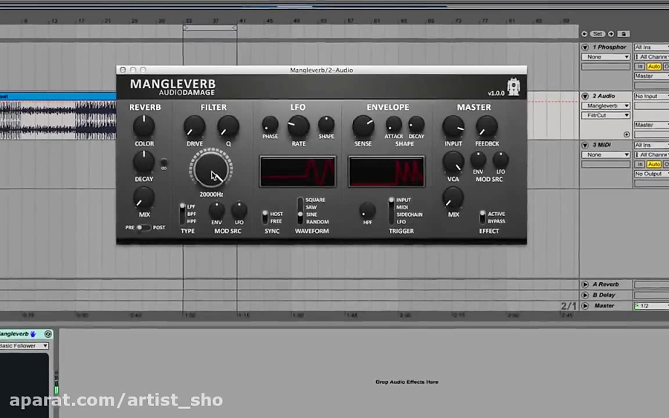
Task: Click the Audio Damage robot logo icon
Action: (513, 87)
